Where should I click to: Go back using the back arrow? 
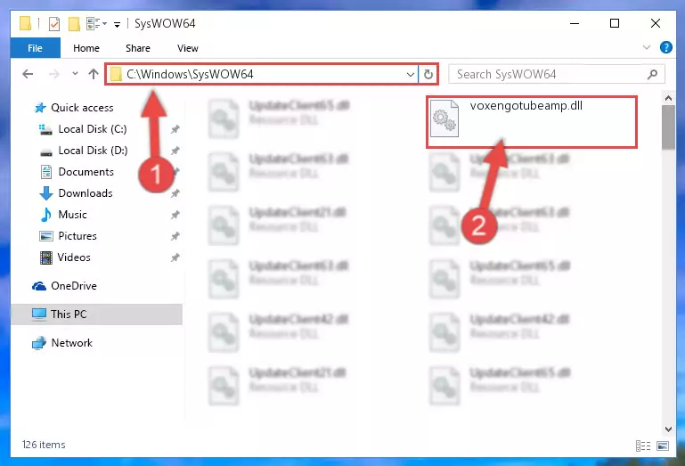coord(28,74)
